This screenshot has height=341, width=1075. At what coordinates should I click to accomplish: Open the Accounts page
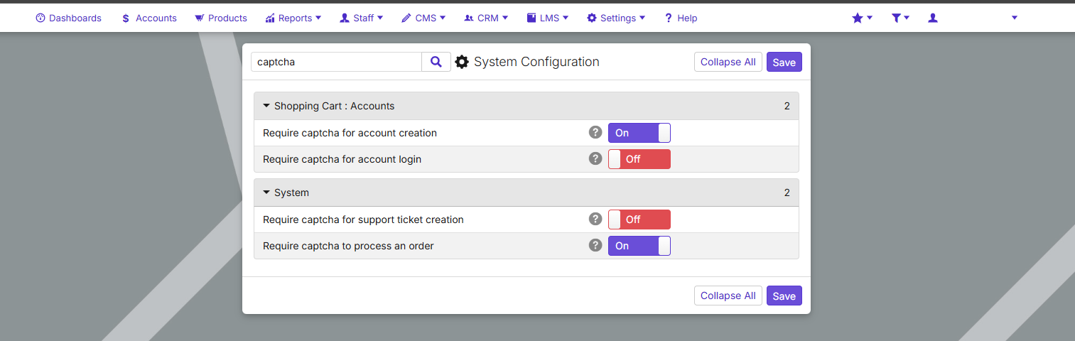(149, 18)
